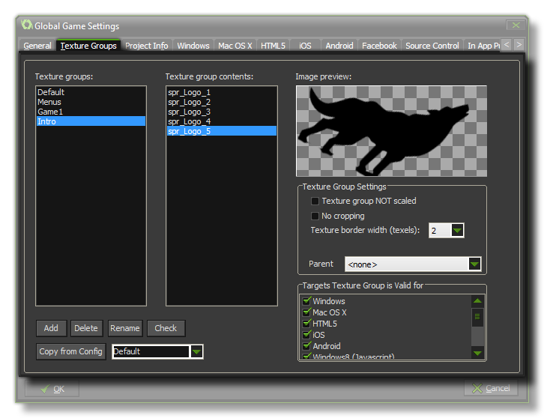Click the GameMaker logo icon in title bar
This screenshot has height=418, width=544.
click(x=27, y=25)
